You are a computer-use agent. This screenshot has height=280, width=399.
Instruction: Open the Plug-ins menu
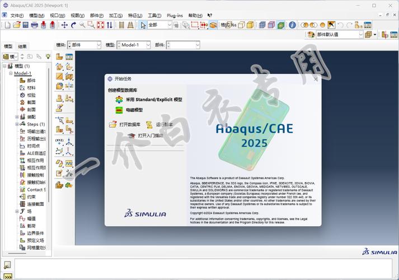click(x=175, y=16)
